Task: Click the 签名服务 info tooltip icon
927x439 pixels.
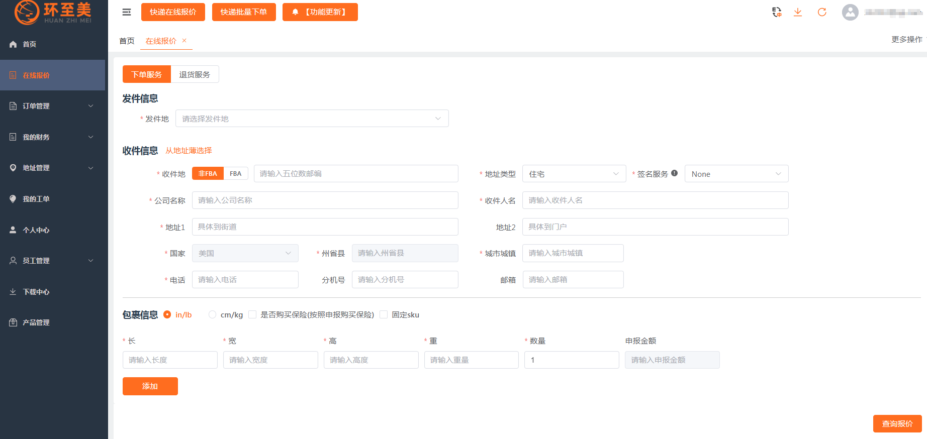Action: tap(675, 173)
